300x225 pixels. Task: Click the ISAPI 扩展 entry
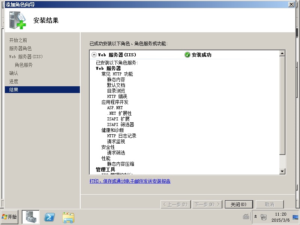118,119
